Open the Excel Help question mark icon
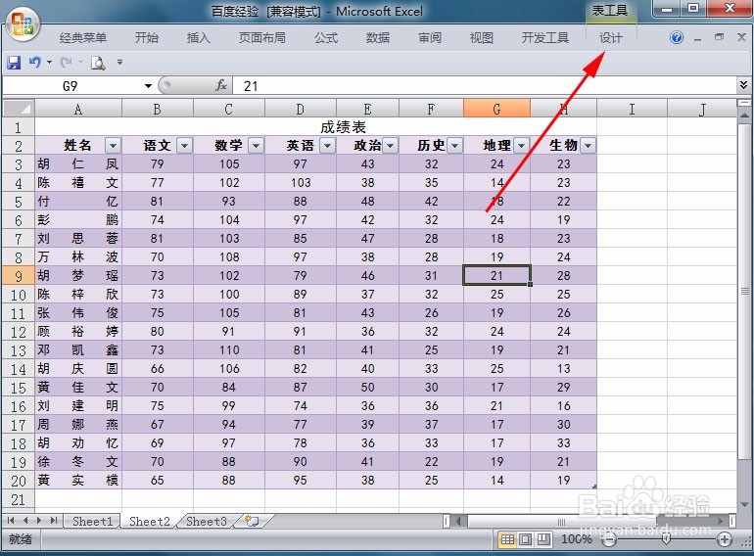 pyautogui.click(x=676, y=37)
